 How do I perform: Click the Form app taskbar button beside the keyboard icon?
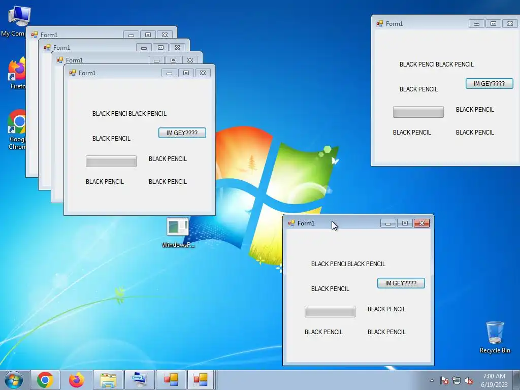[x=171, y=380]
